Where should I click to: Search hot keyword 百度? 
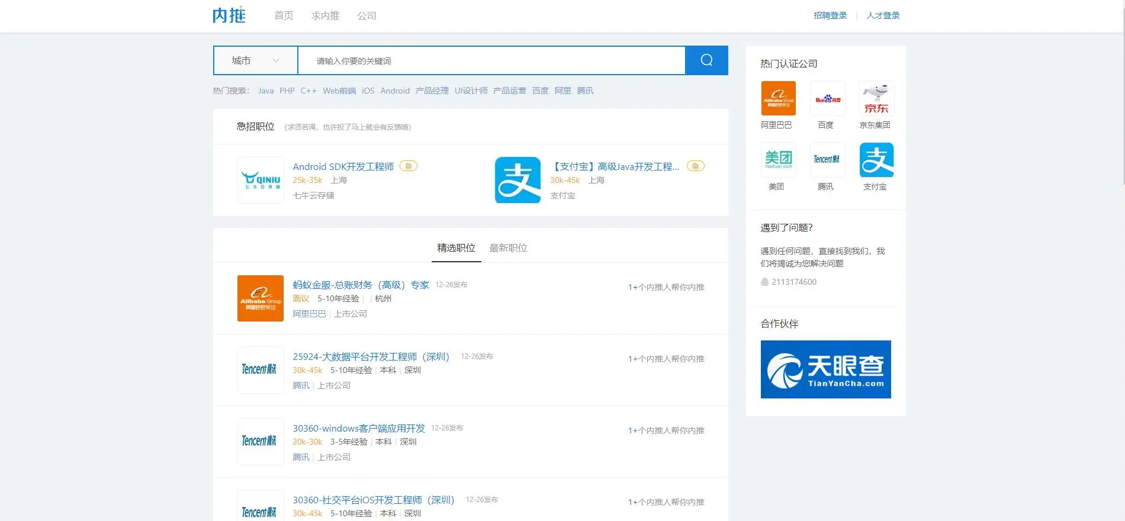coord(541,91)
